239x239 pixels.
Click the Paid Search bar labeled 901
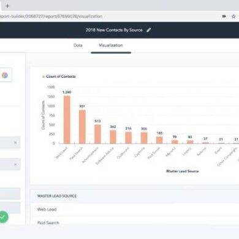(x=82, y=127)
